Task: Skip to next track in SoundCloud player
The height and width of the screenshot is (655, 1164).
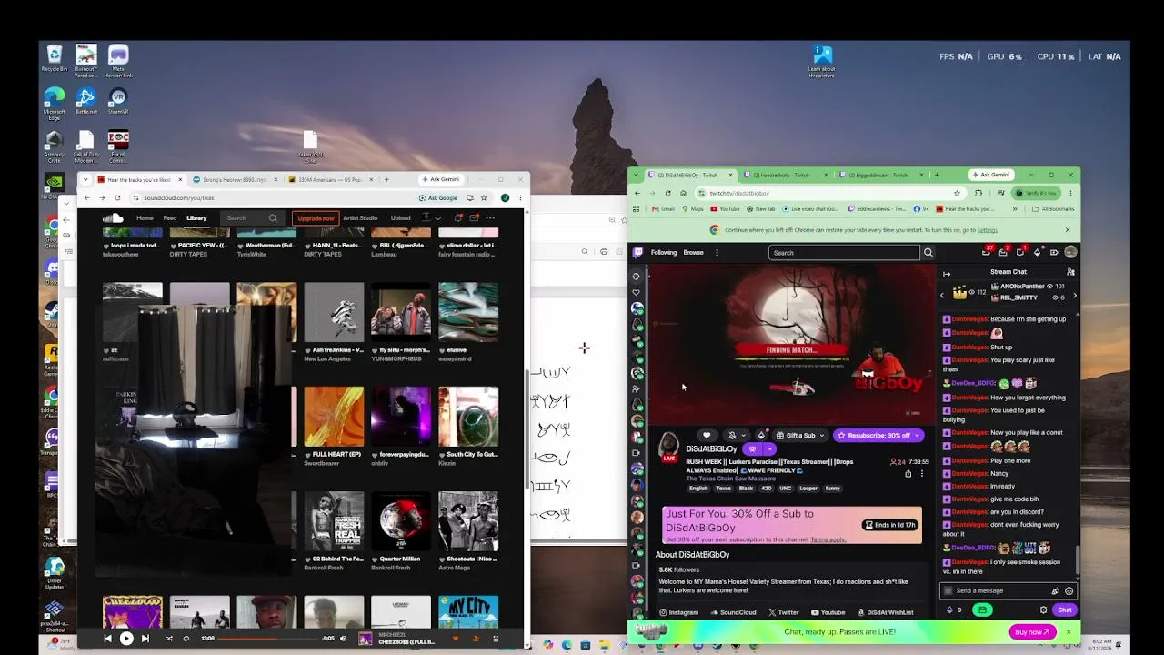Action: click(x=145, y=639)
